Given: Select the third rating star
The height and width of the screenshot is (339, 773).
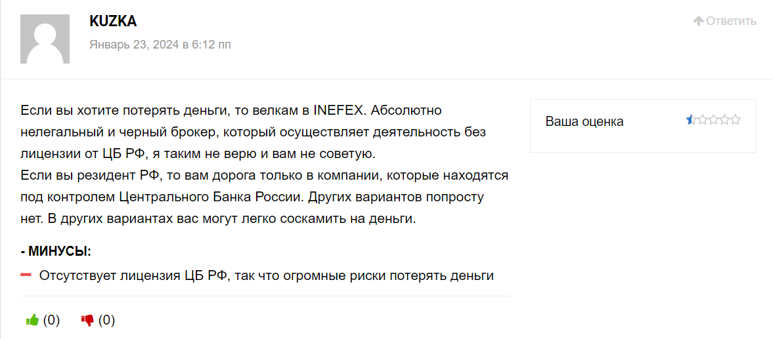Looking at the screenshot, I should pyautogui.click(x=713, y=119).
